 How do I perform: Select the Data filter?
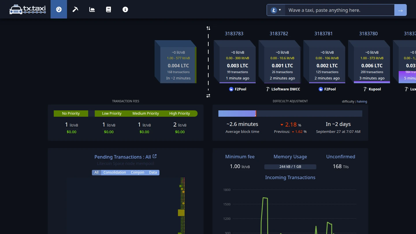pos(153,172)
